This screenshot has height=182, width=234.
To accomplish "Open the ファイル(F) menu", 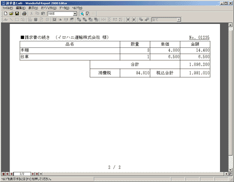I will [7, 8].
